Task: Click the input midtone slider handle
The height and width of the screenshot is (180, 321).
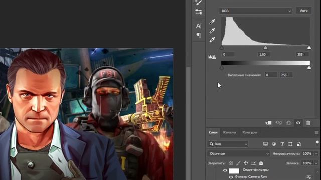Action: point(265,48)
